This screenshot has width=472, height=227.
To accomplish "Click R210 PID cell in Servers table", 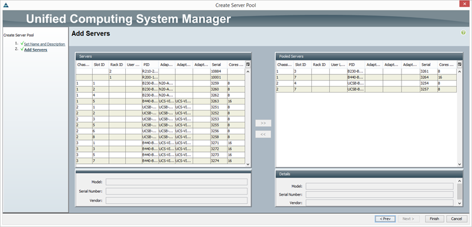I will (x=151, y=71).
